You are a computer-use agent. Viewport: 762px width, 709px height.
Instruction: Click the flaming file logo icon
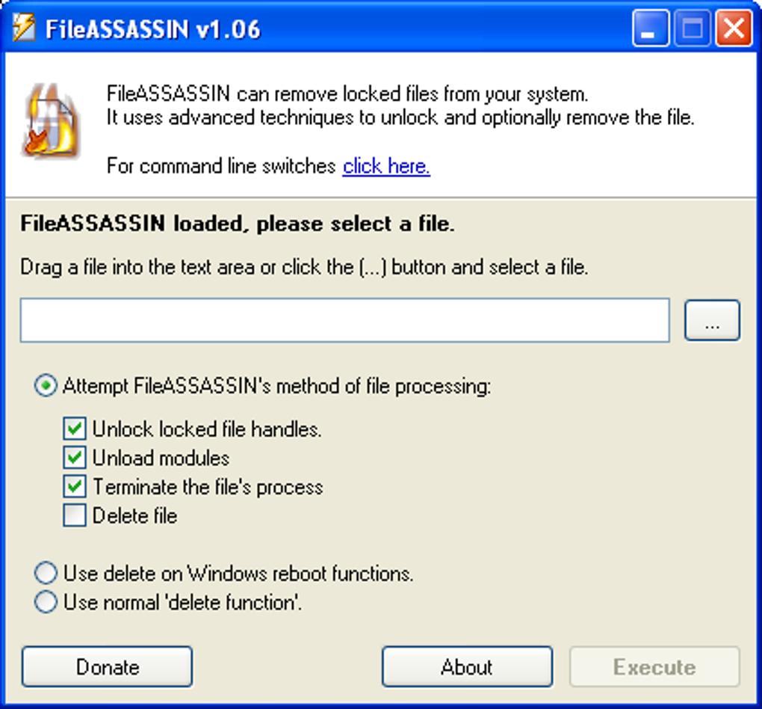click(x=52, y=121)
